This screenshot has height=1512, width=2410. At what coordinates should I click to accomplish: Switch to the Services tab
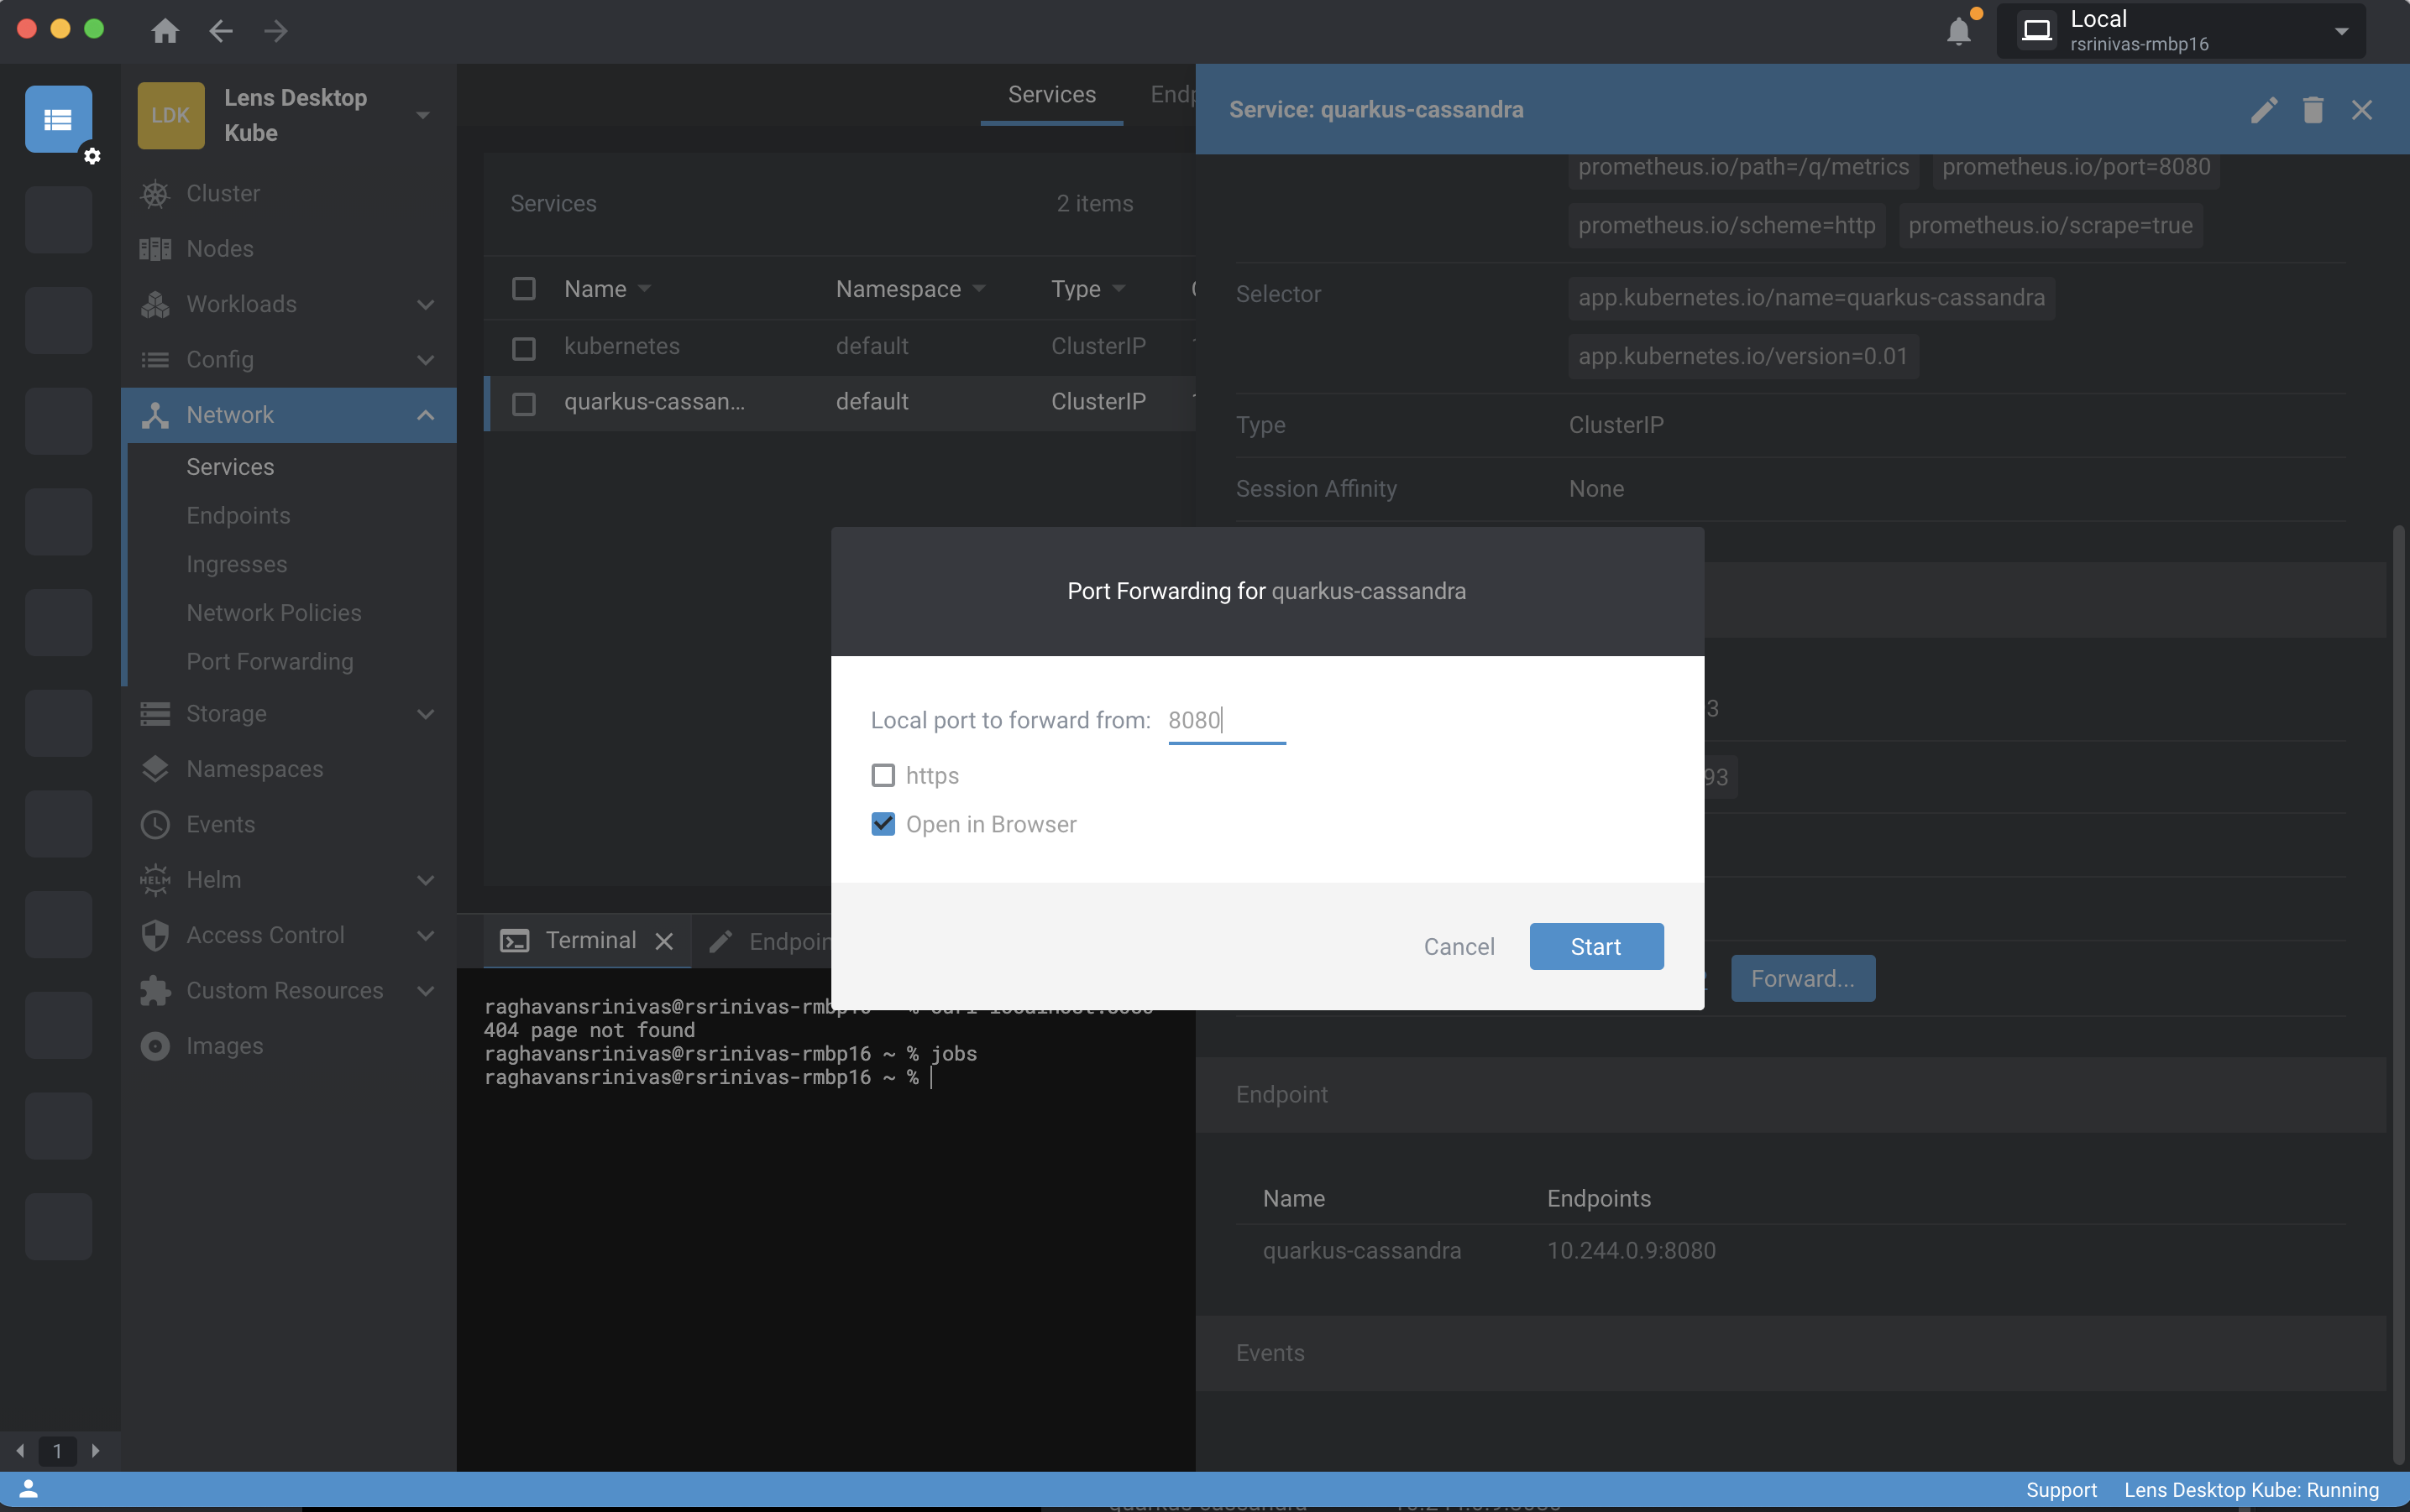[1050, 95]
